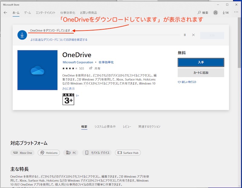Click the star rating with 503 reviews
Image resolution: width=242 pixels, height=188 pixels.
pyautogui.click(x=73, y=69)
